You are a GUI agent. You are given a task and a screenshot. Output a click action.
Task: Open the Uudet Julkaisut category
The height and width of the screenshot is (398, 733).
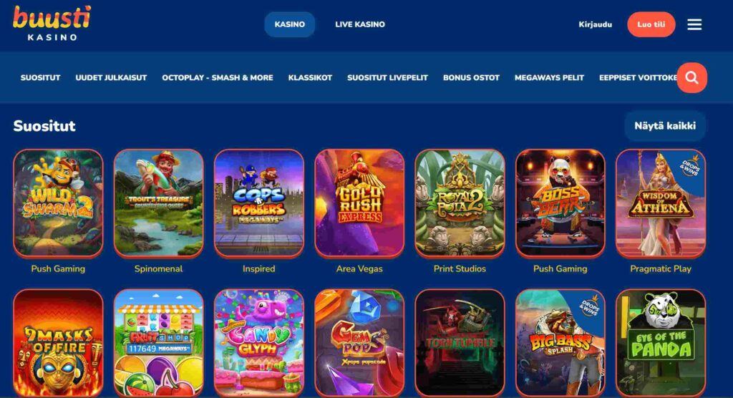pyautogui.click(x=111, y=77)
